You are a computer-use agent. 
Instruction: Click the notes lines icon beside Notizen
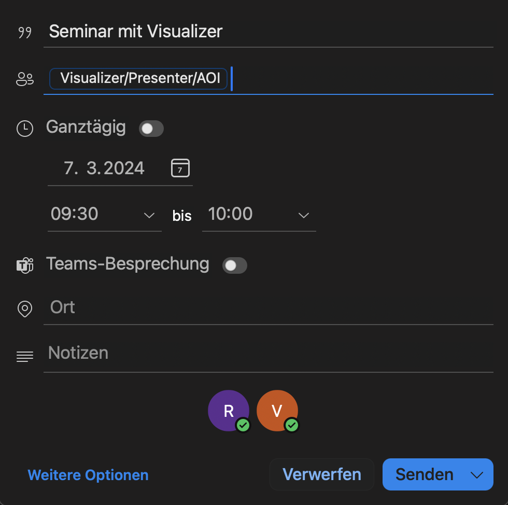(24, 356)
